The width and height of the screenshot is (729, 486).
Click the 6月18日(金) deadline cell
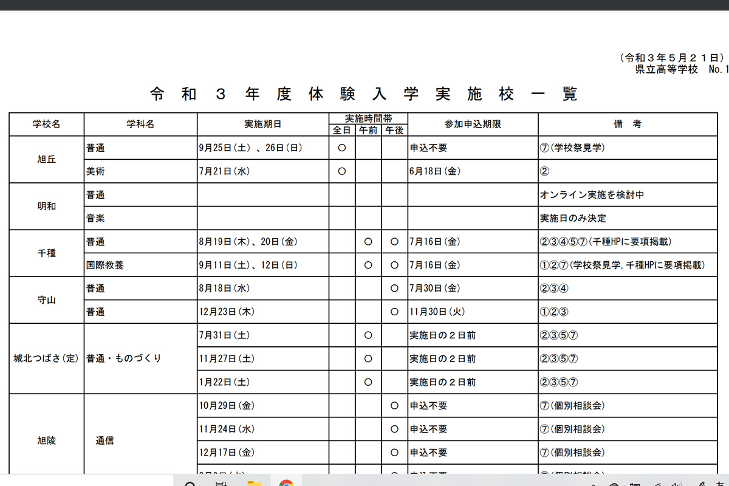436,171
